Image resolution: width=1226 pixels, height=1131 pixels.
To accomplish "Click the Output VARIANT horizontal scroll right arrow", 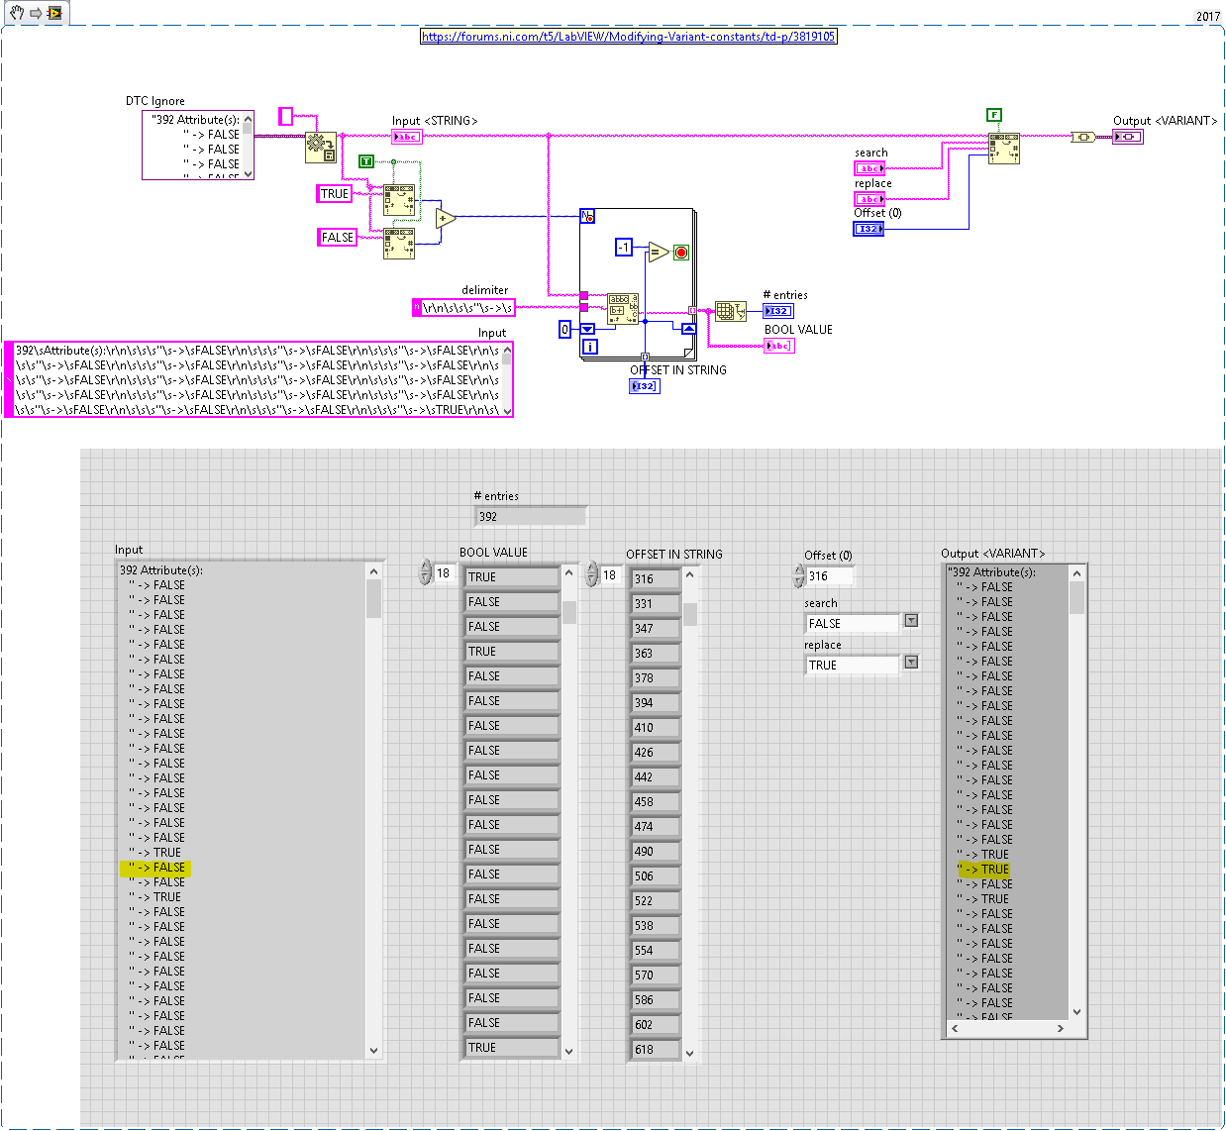I will [x=1060, y=1029].
